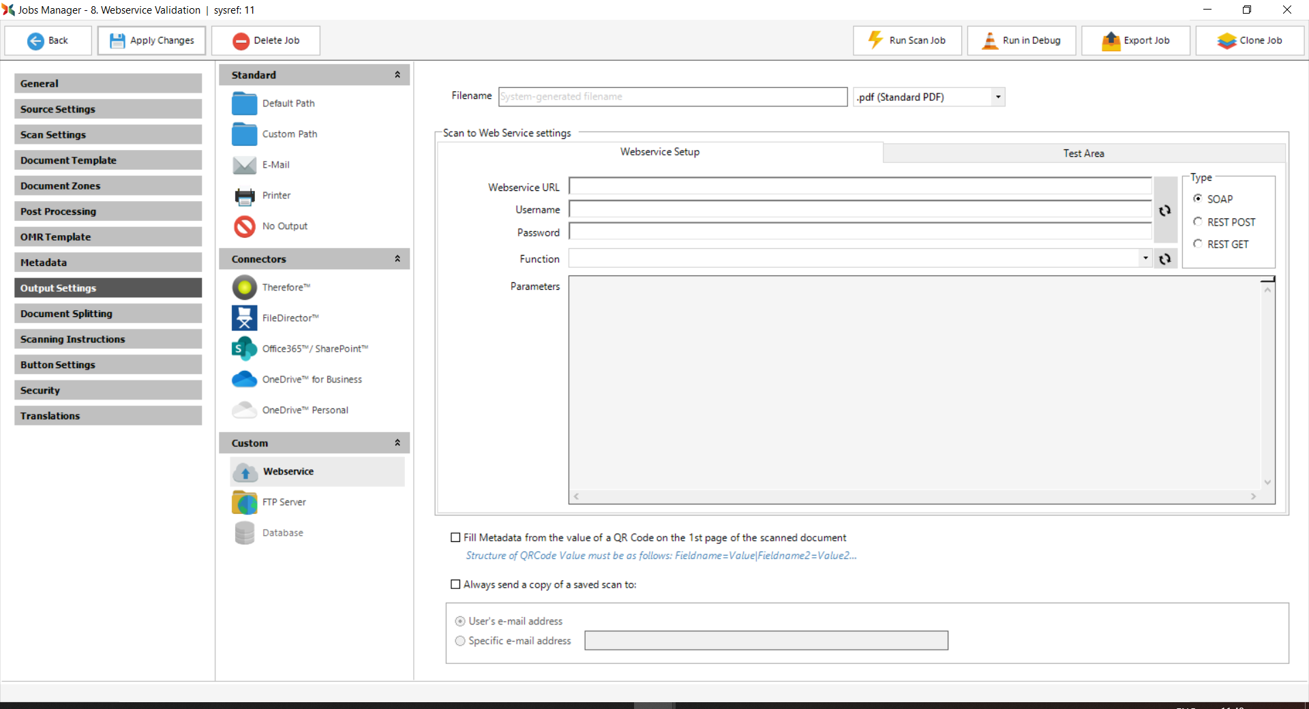Screen dimensions: 1309x709
Task: Pick the OneDrive for Business icon
Action: coord(244,380)
